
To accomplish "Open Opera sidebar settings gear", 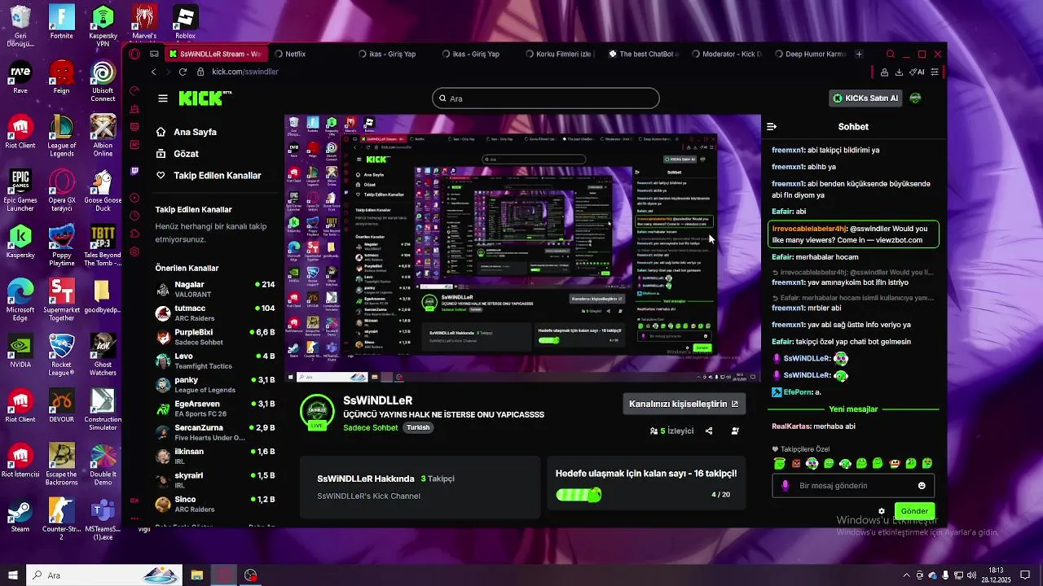I will (134, 252).
